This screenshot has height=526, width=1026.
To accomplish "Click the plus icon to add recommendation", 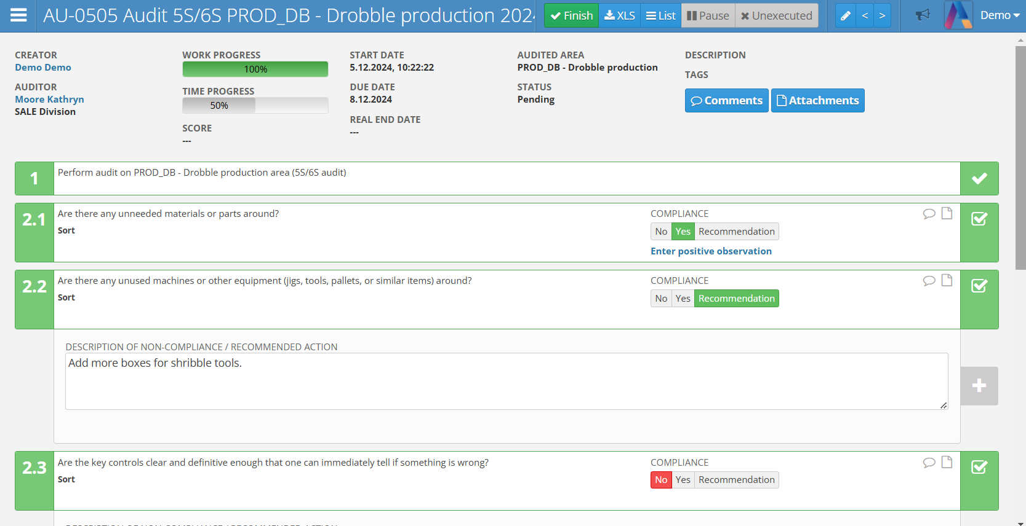I will pos(979,386).
